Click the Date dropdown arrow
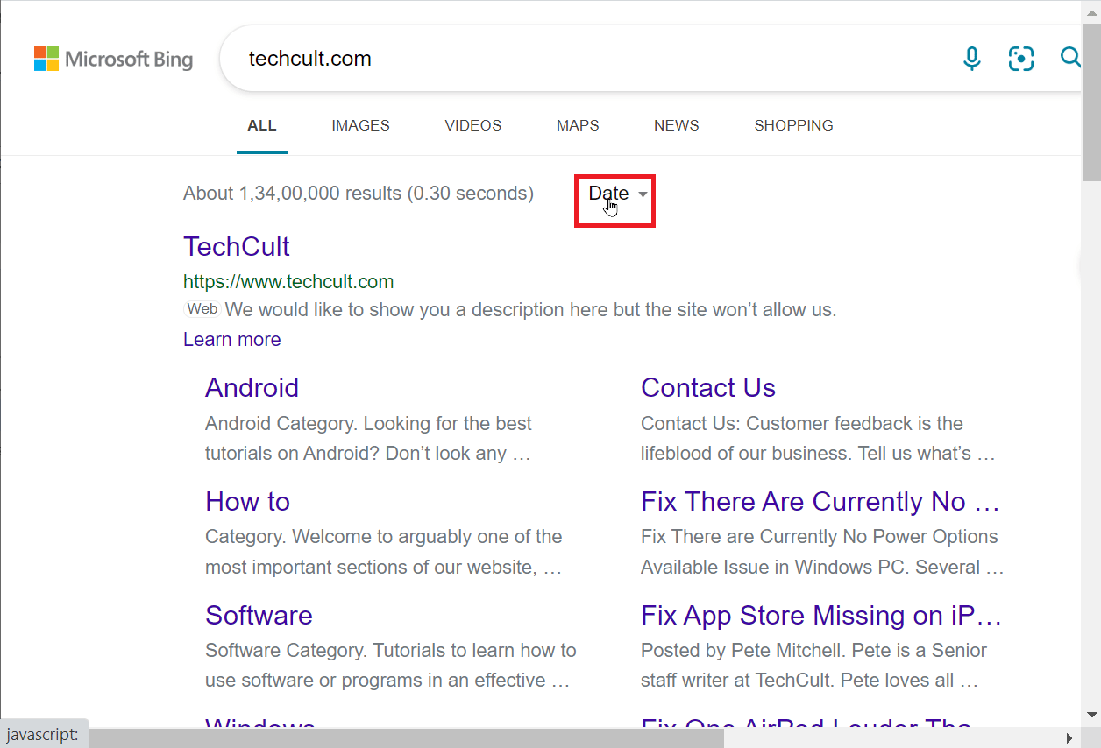This screenshot has width=1101, height=748. (643, 194)
